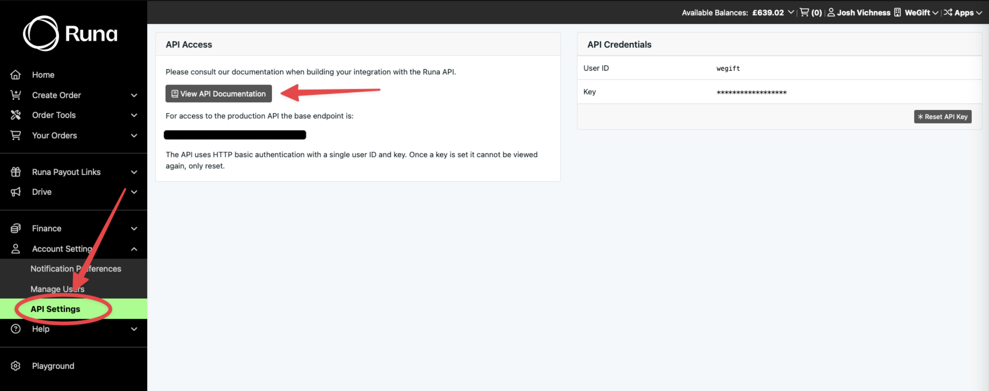989x391 pixels.
Task: Click the User ID label
Action: 596,68
